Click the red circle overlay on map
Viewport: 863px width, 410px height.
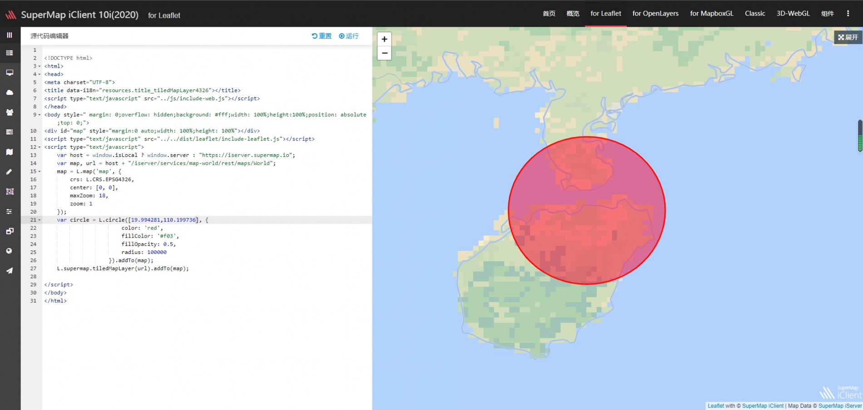(x=587, y=210)
